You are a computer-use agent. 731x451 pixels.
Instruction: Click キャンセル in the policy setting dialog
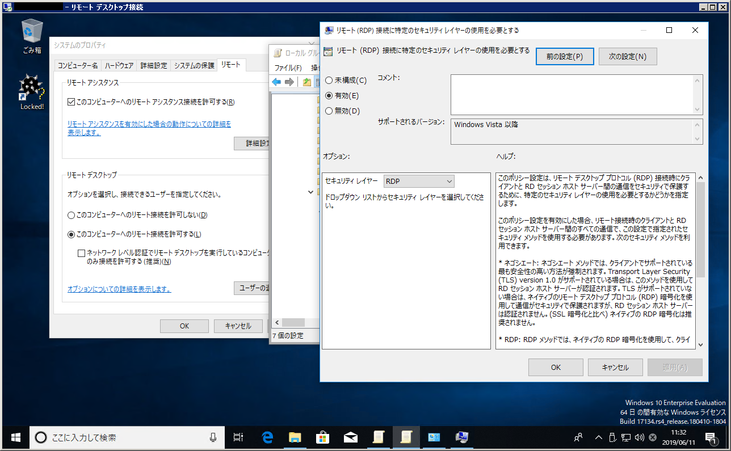(x=615, y=367)
